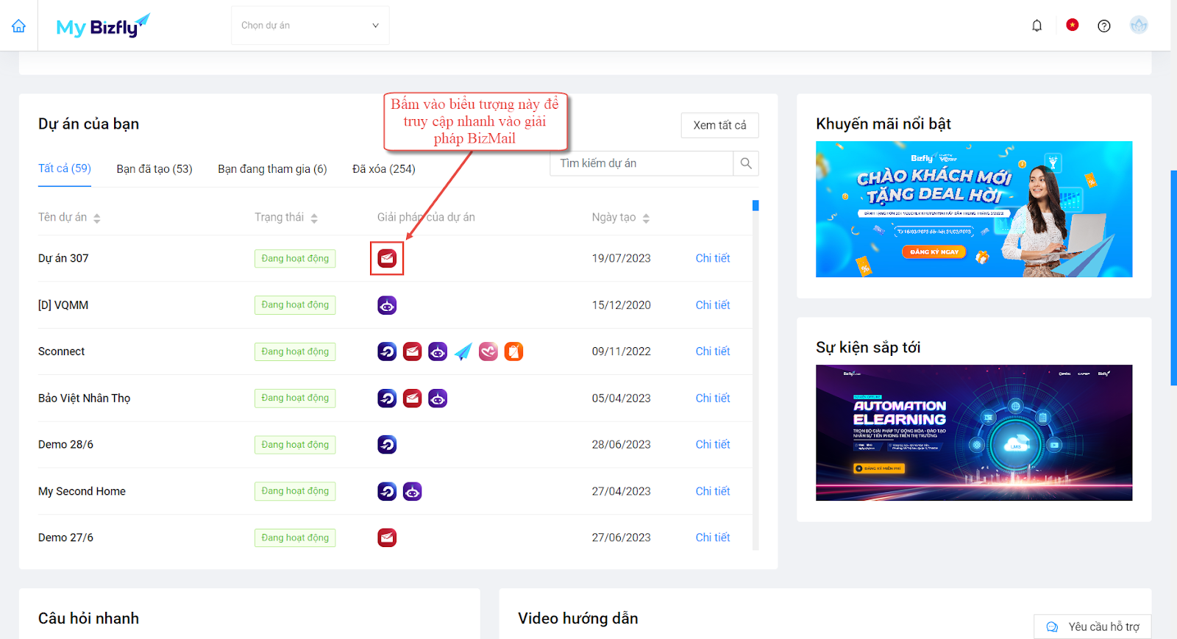
Task: Click the My Bizfly logo
Action: [x=103, y=26]
